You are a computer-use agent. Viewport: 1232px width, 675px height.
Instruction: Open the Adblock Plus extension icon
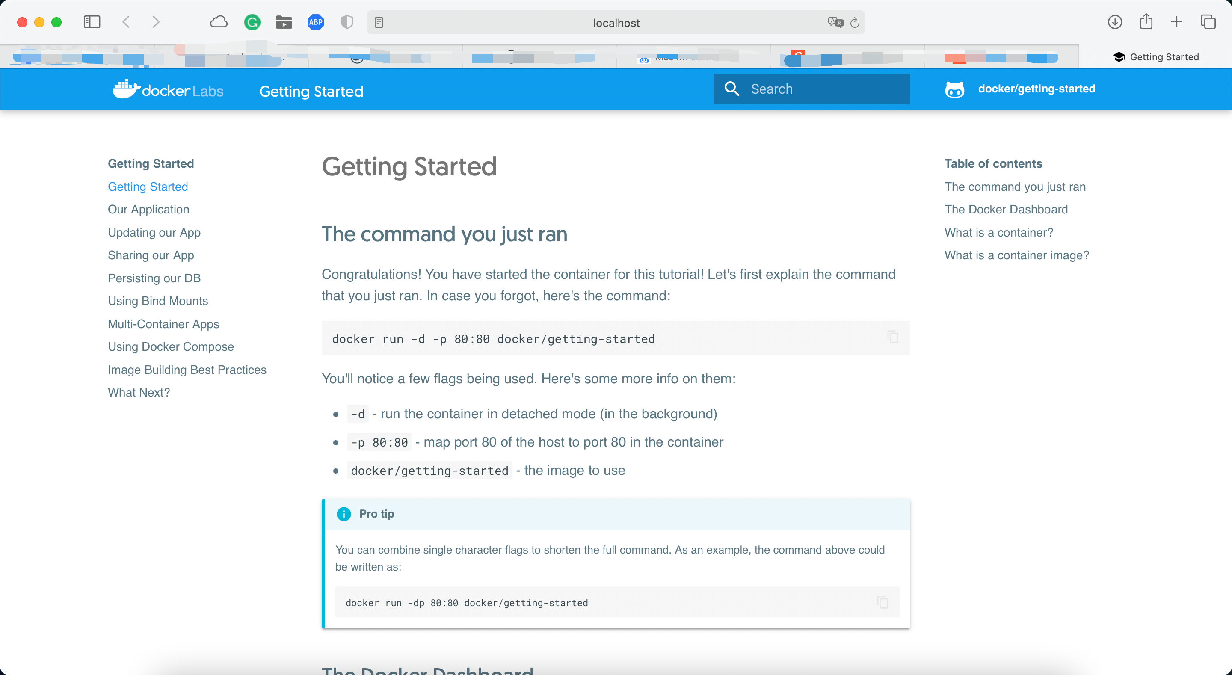(315, 22)
